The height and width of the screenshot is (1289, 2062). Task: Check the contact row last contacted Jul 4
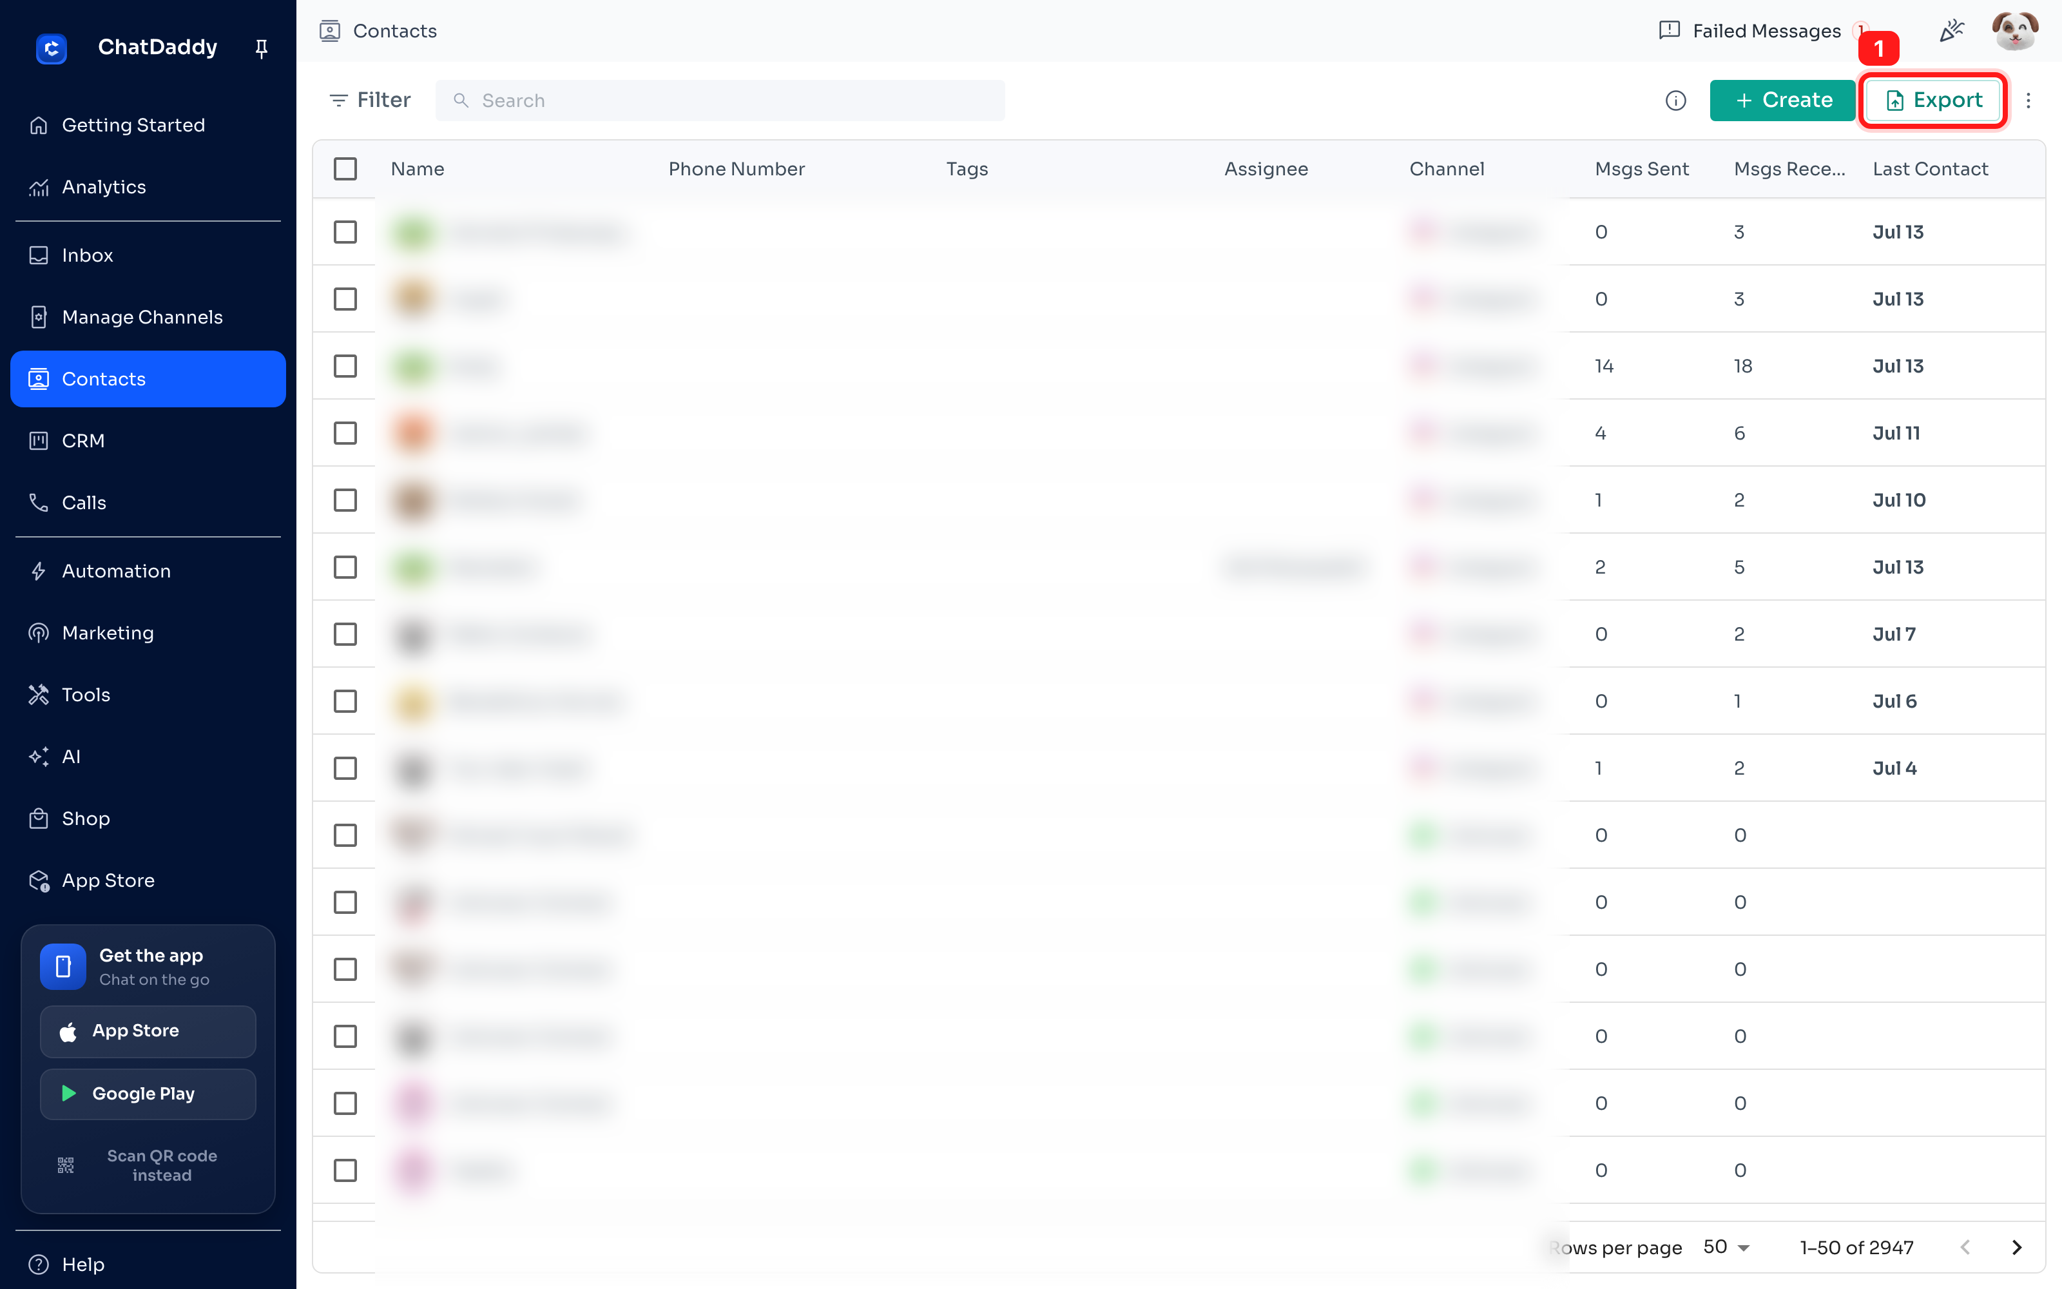click(345, 768)
